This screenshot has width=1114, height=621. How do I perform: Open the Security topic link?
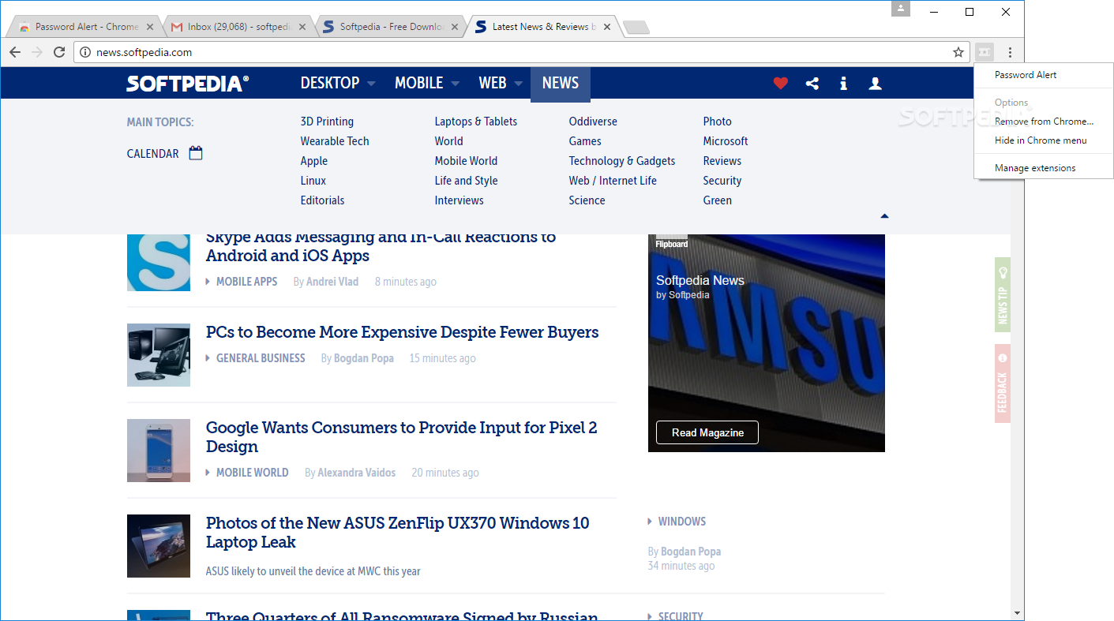click(x=722, y=181)
